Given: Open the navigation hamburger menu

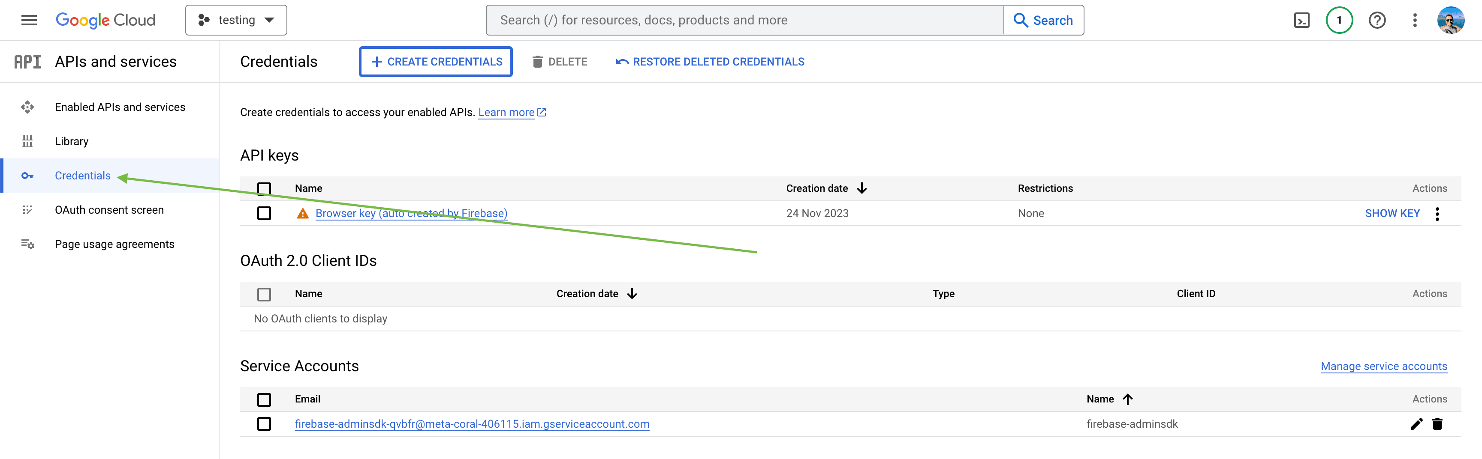Looking at the screenshot, I should [28, 20].
